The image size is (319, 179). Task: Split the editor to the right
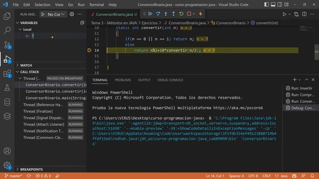tap(305, 14)
